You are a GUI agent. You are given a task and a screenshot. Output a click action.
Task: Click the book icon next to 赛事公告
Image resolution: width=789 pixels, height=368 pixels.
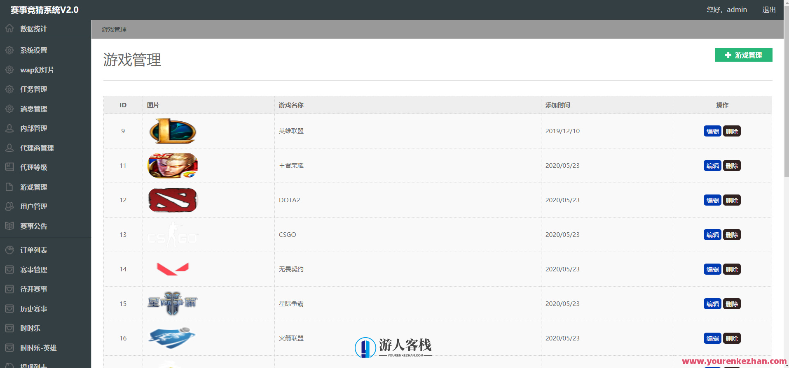pos(9,226)
